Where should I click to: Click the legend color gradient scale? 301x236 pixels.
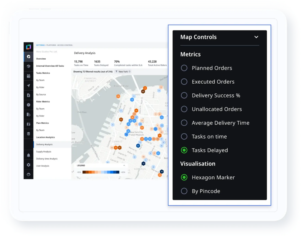pyautogui.click(x=101, y=172)
